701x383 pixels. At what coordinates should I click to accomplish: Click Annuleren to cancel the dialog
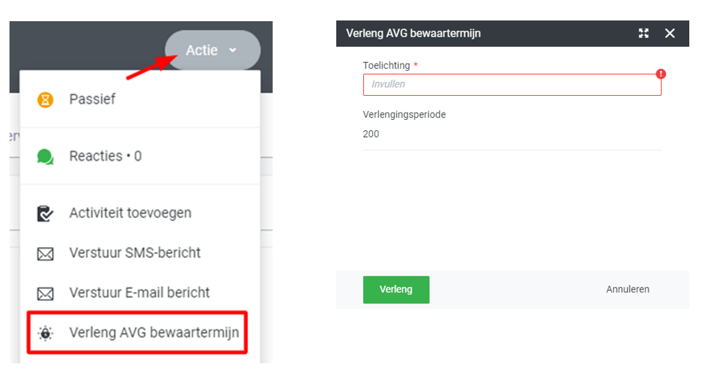pyautogui.click(x=627, y=289)
